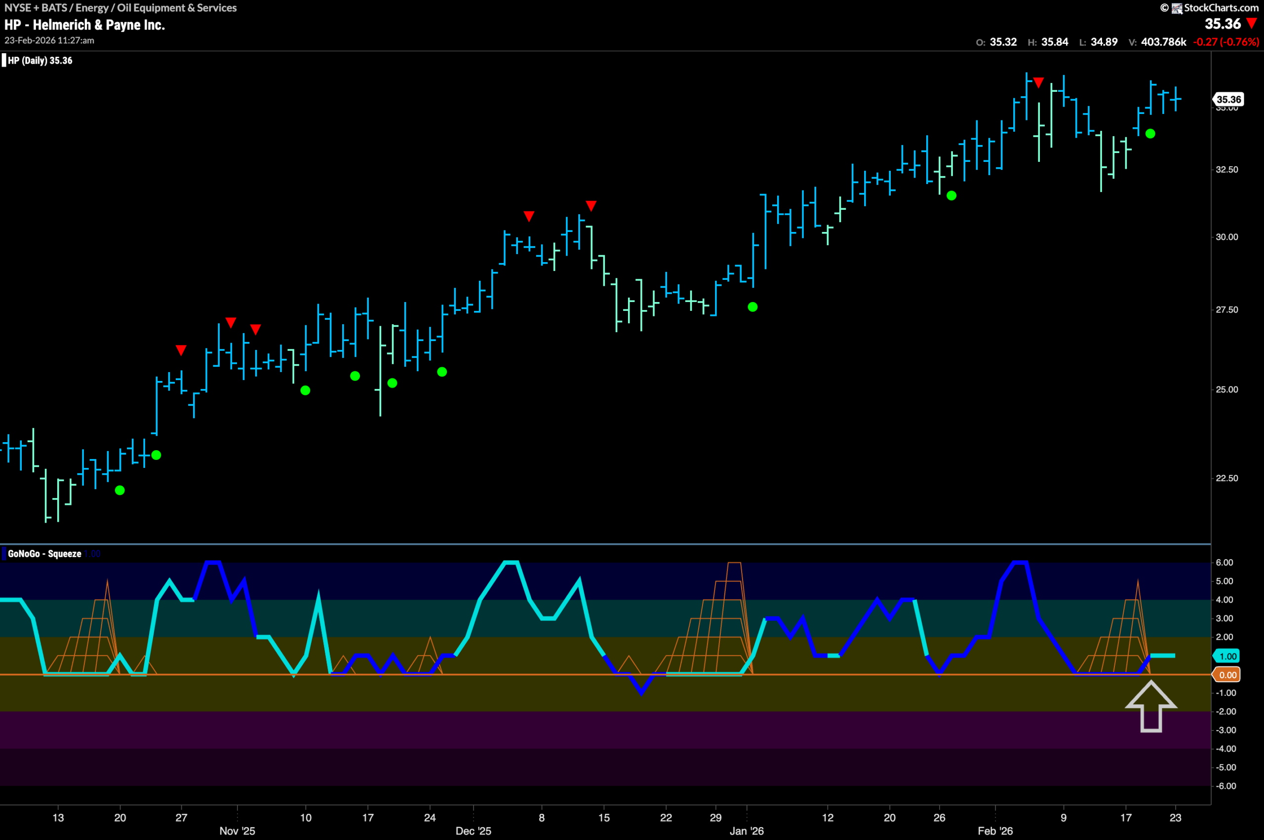Click the last price '35.36' at top right
This screenshot has height=840, width=1264.
click(1223, 24)
